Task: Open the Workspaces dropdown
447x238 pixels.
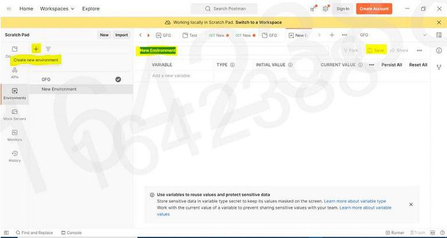Action: tap(57, 9)
